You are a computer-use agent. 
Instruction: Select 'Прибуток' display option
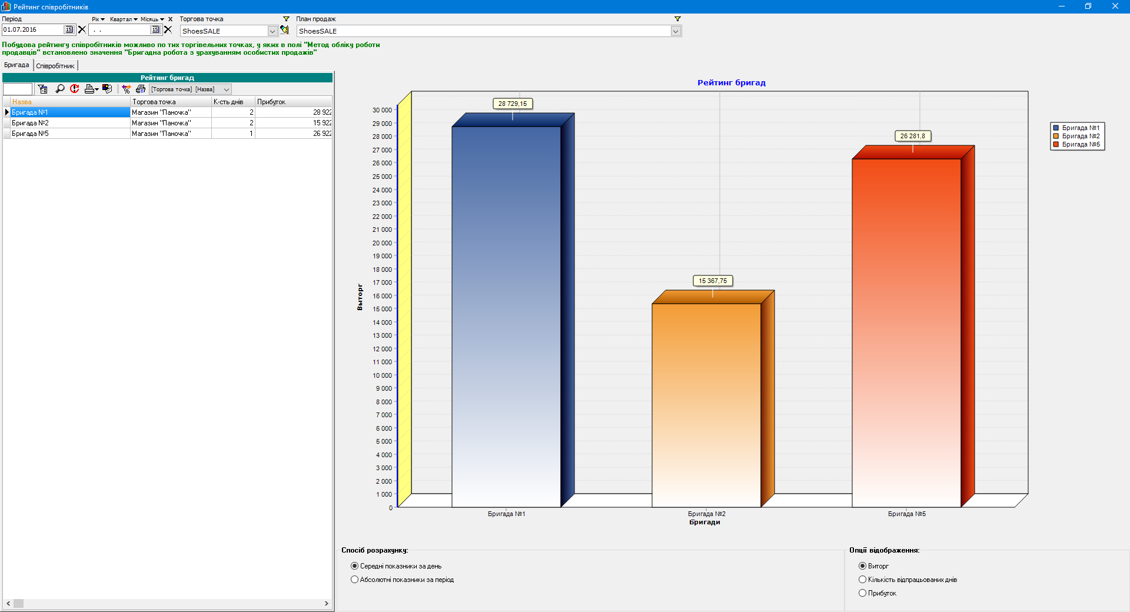(x=862, y=593)
